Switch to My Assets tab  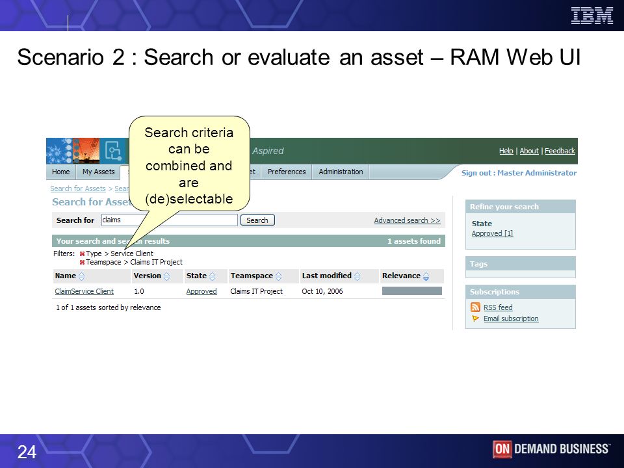pyautogui.click(x=98, y=172)
